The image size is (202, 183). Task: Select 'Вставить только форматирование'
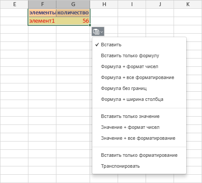click(x=139, y=155)
